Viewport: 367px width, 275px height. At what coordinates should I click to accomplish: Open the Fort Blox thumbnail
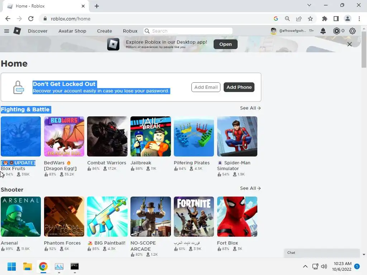[x=237, y=217]
